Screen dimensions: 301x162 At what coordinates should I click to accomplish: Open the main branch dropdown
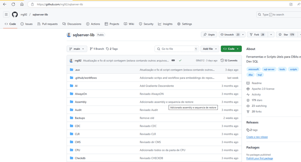click(77, 49)
